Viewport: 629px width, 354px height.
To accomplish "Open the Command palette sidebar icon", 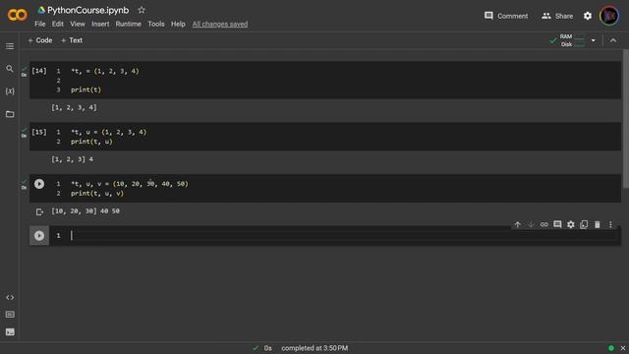I will pyautogui.click(x=10, y=315).
